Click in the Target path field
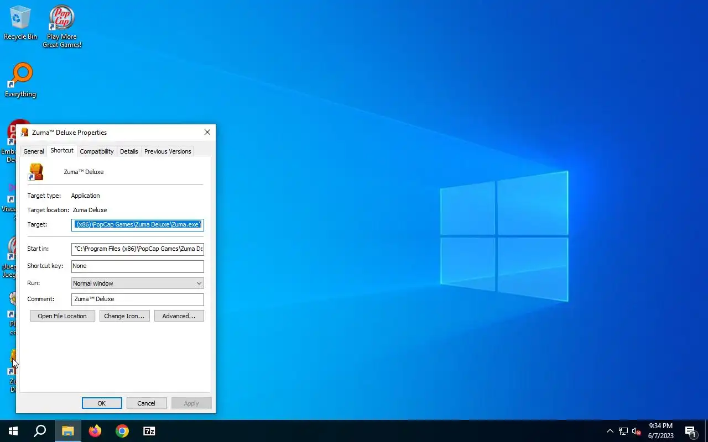This screenshot has width=708, height=442. 138,224
